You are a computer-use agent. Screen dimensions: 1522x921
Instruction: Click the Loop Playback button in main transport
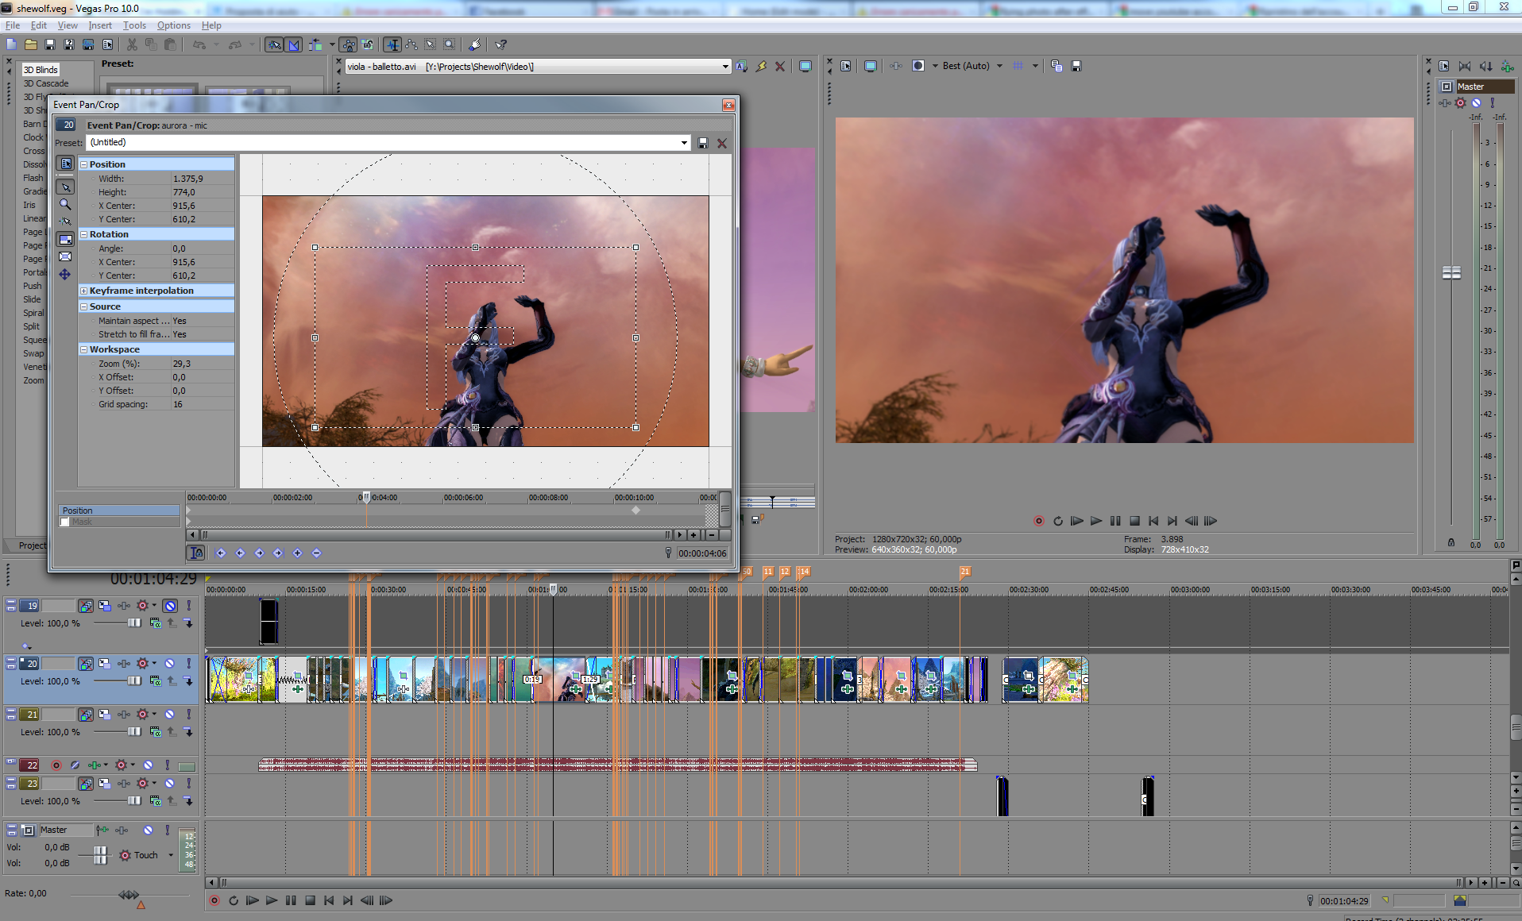click(234, 900)
